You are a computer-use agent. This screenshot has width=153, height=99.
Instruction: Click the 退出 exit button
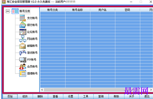146,96
